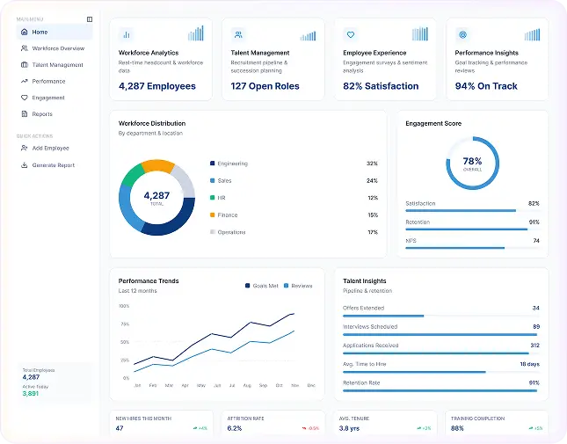The image size is (567, 444).
Task: Click the Reports document icon
Action: pyautogui.click(x=25, y=114)
